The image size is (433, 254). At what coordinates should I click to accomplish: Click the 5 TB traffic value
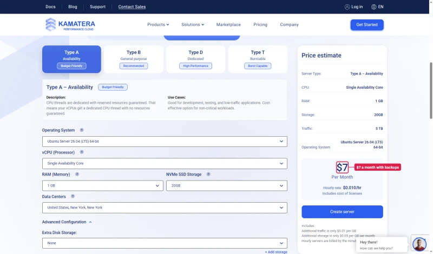click(379, 129)
